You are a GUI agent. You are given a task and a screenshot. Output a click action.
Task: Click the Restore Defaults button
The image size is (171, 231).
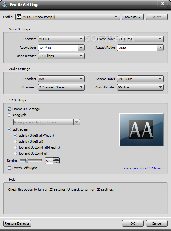click(17, 223)
